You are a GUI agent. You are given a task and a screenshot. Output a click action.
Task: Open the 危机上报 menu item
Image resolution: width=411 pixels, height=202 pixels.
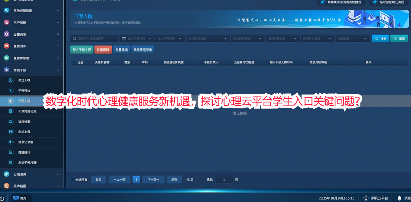[31, 131]
